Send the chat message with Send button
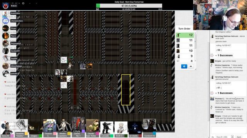The height and width of the screenshot is (138, 247). click(239, 137)
